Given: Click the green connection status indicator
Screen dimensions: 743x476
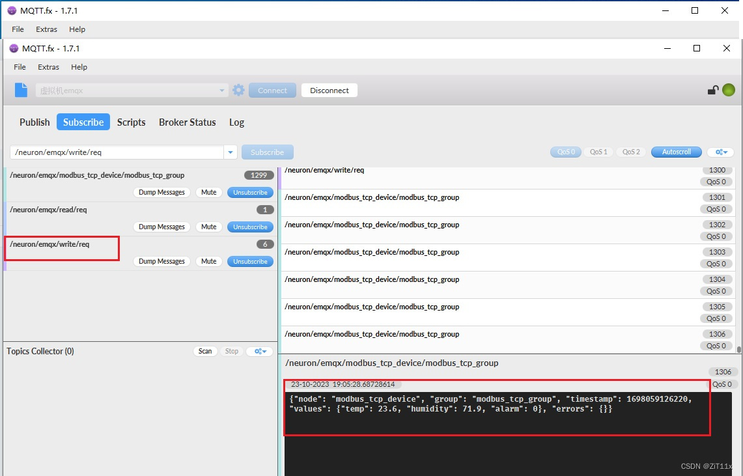Looking at the screenshot, I should tap(729, 89).
